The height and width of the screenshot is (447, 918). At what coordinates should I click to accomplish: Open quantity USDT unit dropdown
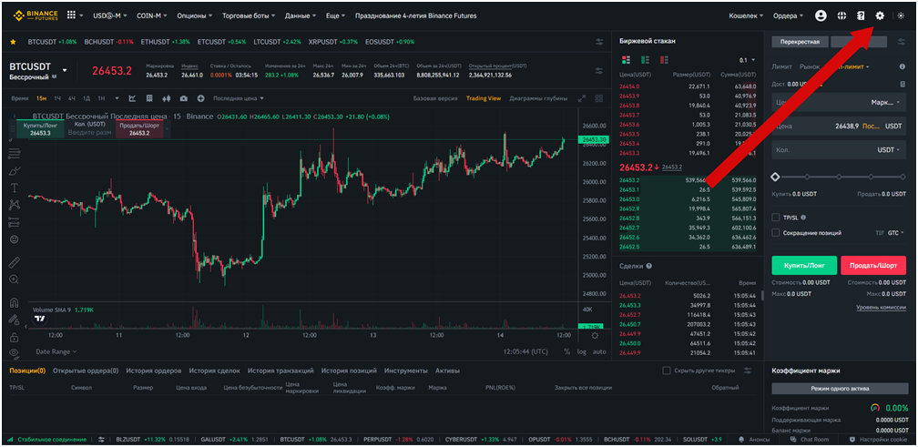889,150
